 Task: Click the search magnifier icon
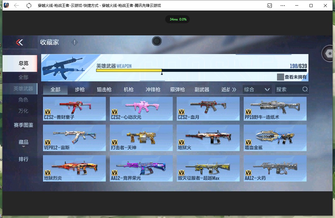pos(305,89)
